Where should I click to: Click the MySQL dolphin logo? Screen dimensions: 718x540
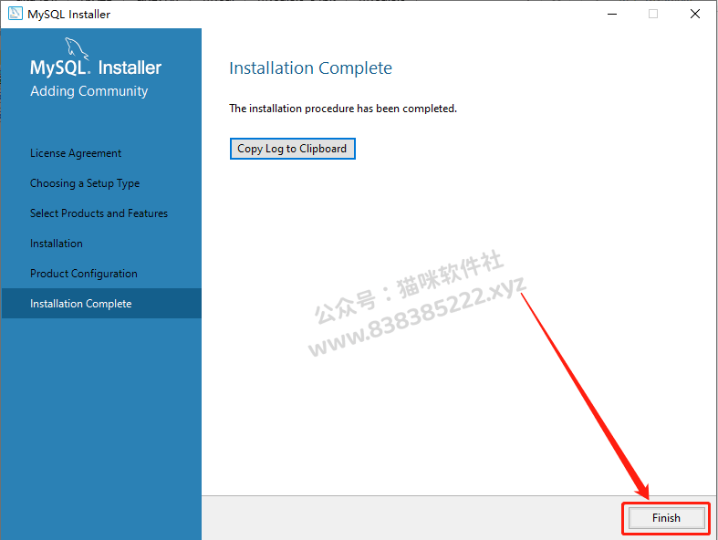[x=77, y=48]
